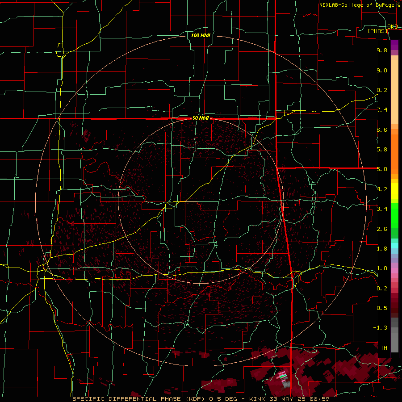Click the Specific Differential Phase caption
This screenshot has height=402, width=402.
coord(201,399)
